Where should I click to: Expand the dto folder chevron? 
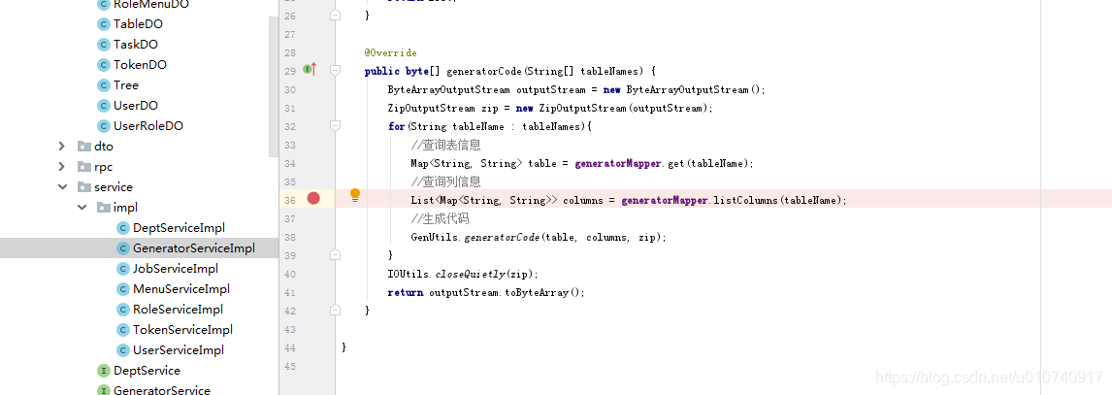pyautogui.click(x=62, y=147)
